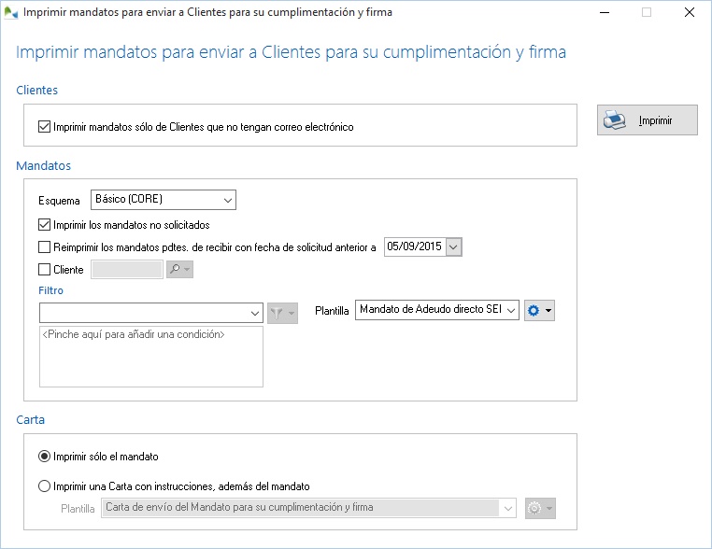Screen dimensions: 712x549
Task: Open the Plantilla gear settings icon
Action: pyautogui.click(x=534, y=311)
